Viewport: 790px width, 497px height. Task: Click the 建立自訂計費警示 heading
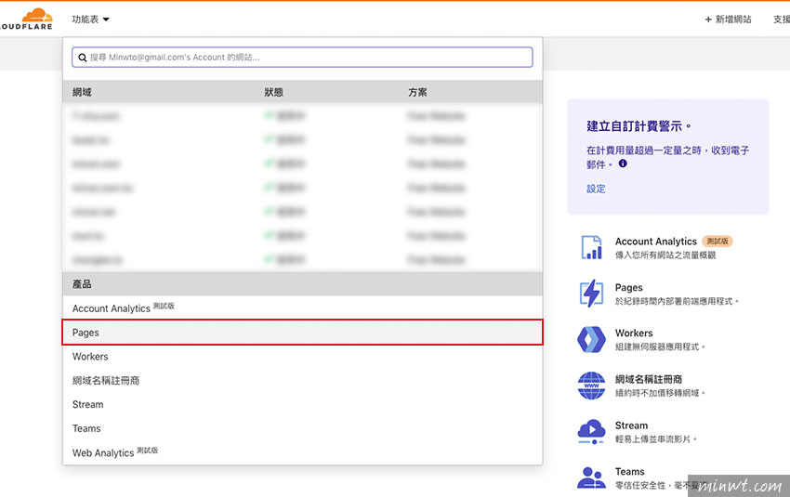coord(639,126)
